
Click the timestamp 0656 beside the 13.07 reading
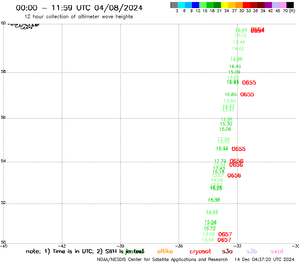[x=234, y=176]
